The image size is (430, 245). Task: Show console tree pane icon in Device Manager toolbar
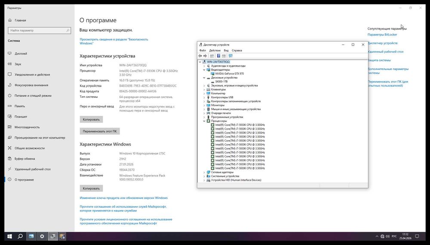tap(212, 56)
